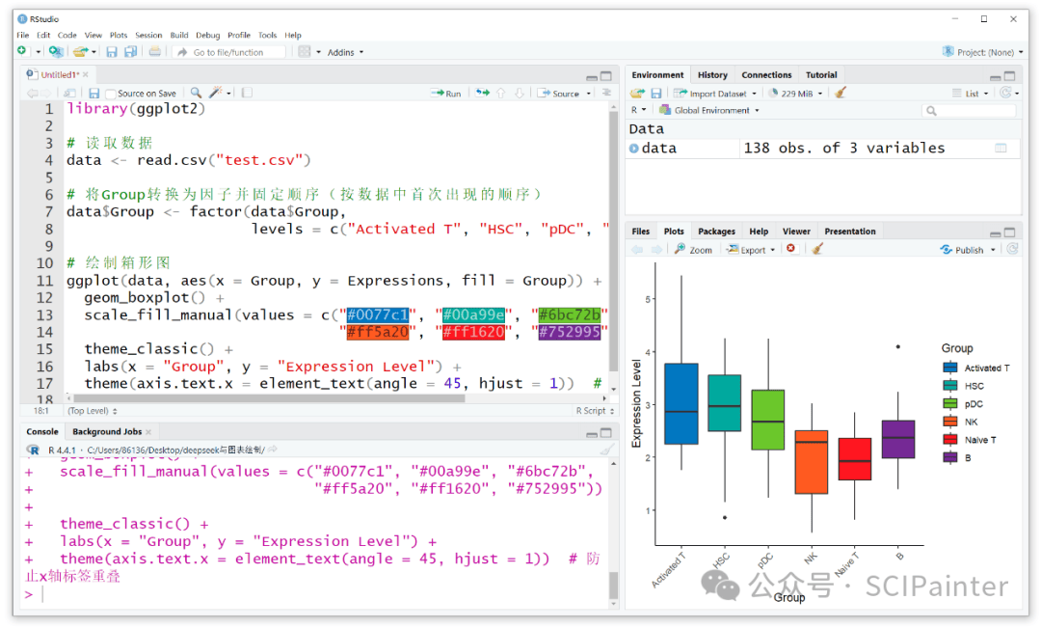The height and width of the screenshot is (628, 1041).
Task: Expand Source button dropdown arrow
Action: (589, 94)
